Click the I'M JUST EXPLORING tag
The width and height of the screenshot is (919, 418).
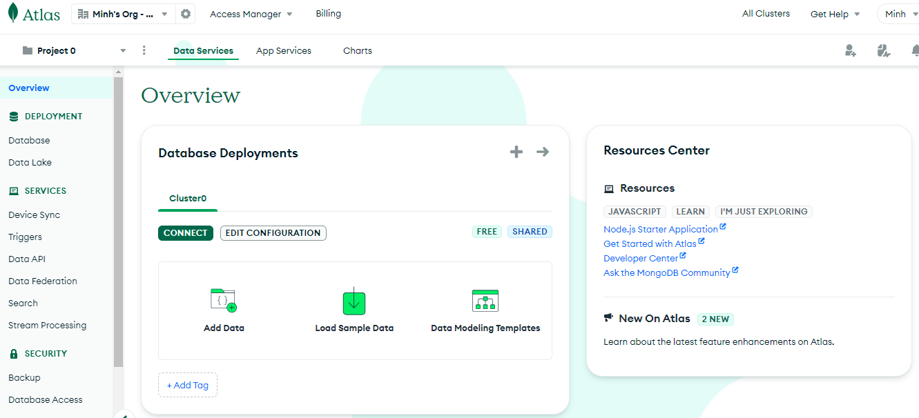[764, 212]
